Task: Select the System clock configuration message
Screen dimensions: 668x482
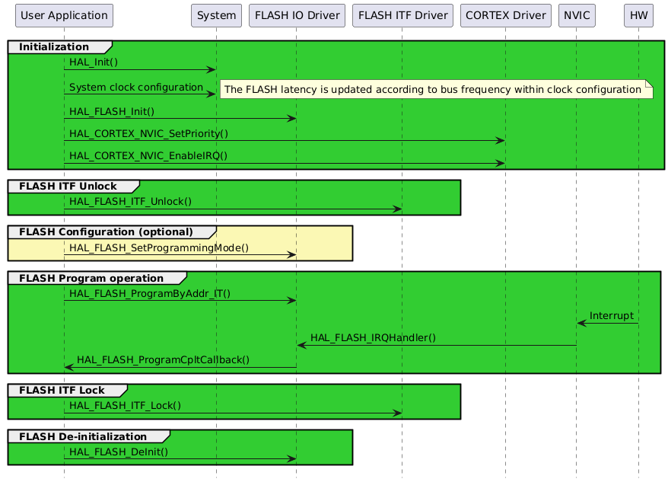Action: click(x=136, y=88)
